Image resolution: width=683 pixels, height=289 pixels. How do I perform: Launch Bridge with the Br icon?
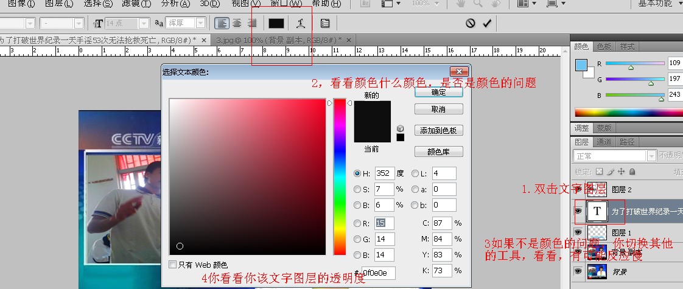pos(365,4)
